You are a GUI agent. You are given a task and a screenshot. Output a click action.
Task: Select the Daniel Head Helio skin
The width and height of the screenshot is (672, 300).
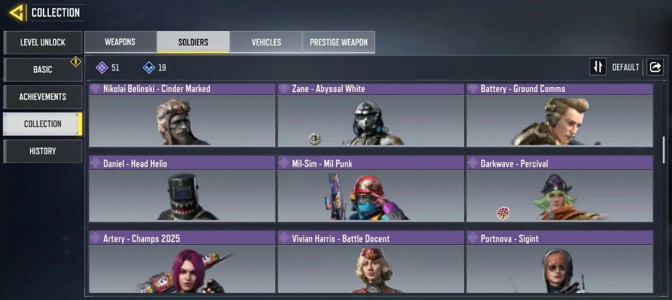coord(182,189)
